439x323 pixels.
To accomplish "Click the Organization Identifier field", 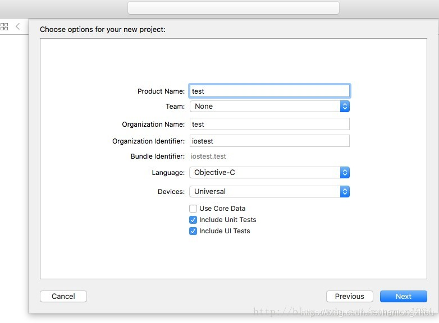I will tap(269, 141).
